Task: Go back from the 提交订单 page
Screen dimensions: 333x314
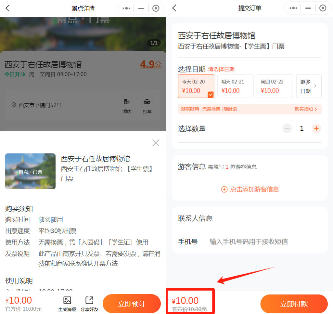Action: click(174, 8)
